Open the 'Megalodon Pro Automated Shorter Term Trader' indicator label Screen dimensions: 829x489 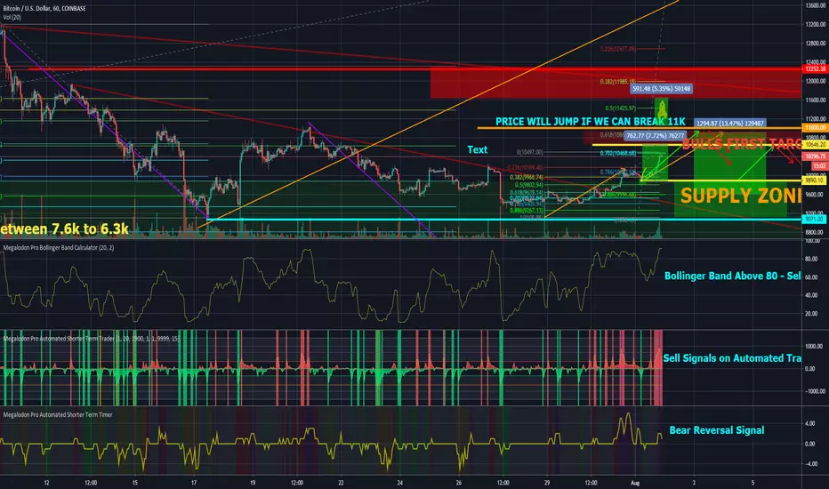click(x=91, y=339)
